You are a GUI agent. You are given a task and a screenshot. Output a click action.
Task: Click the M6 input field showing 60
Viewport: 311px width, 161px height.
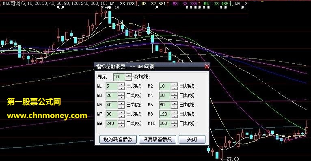[x=165, y=105]
